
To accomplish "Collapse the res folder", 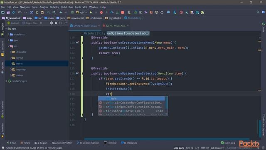I will pyautogui.click(x=9, y=46).
